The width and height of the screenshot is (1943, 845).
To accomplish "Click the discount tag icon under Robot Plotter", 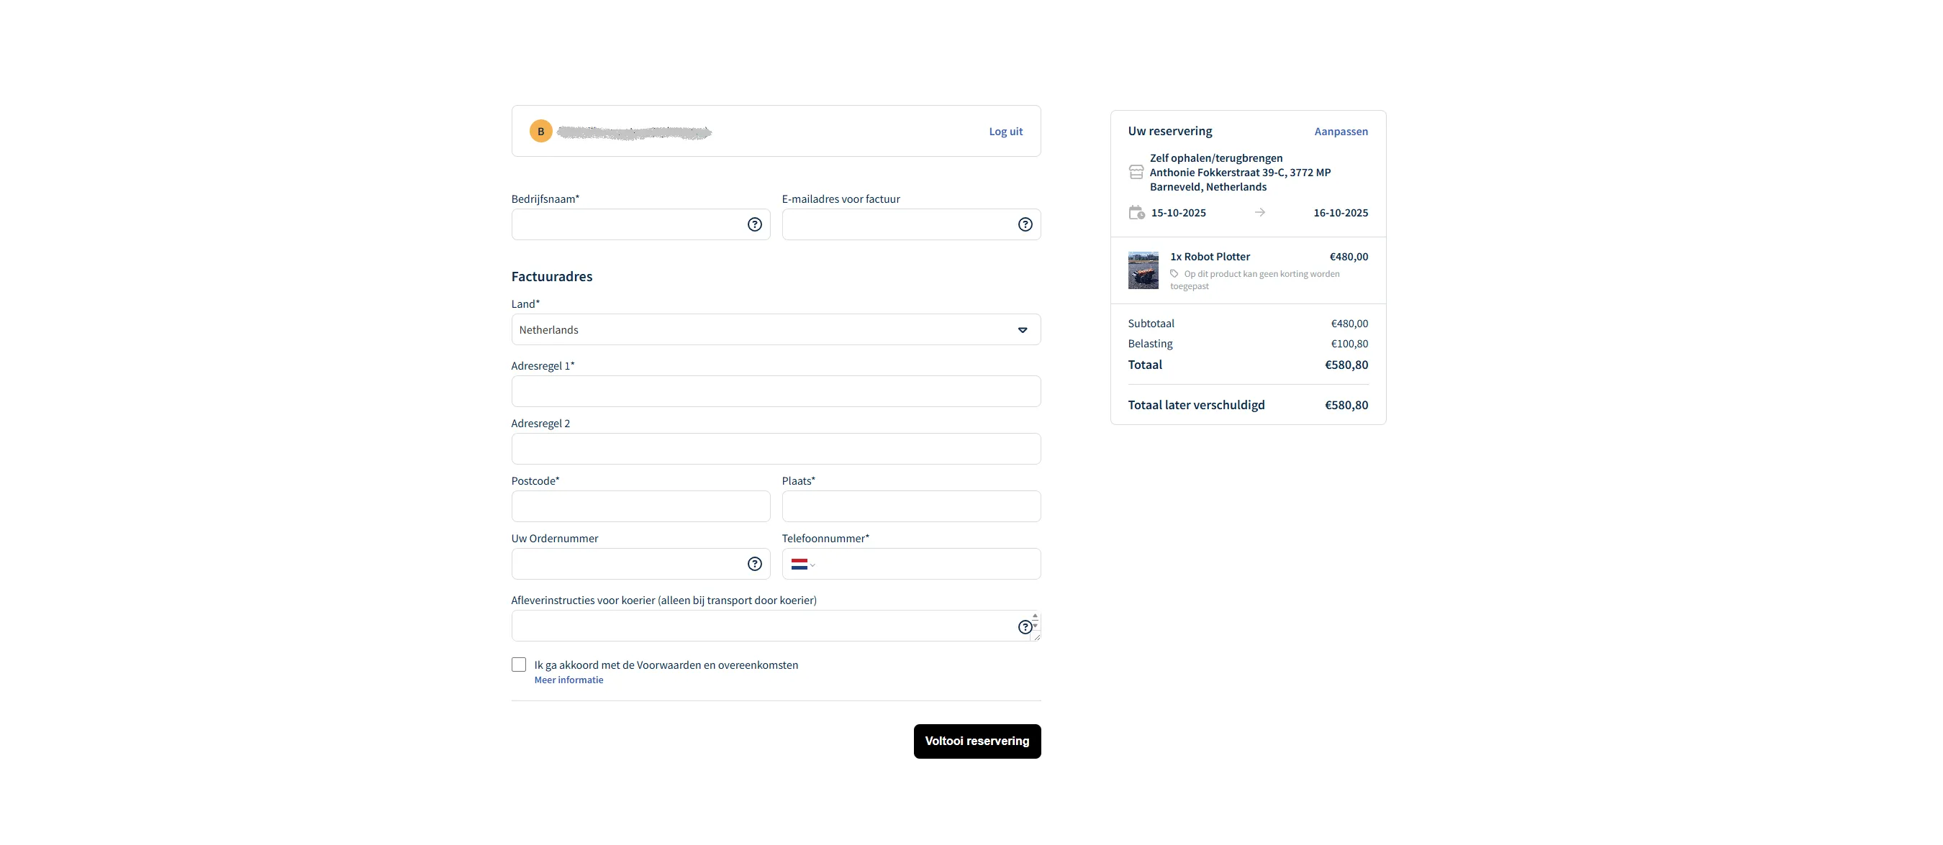I will [1174, 273].
